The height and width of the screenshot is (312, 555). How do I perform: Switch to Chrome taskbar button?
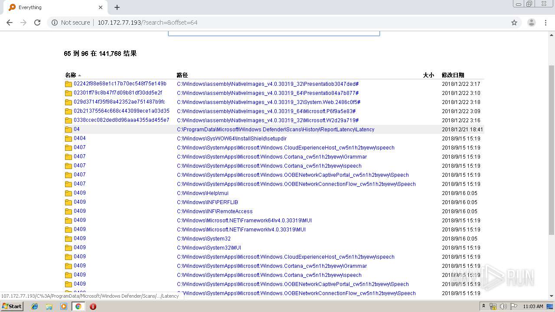pos(78,306)
